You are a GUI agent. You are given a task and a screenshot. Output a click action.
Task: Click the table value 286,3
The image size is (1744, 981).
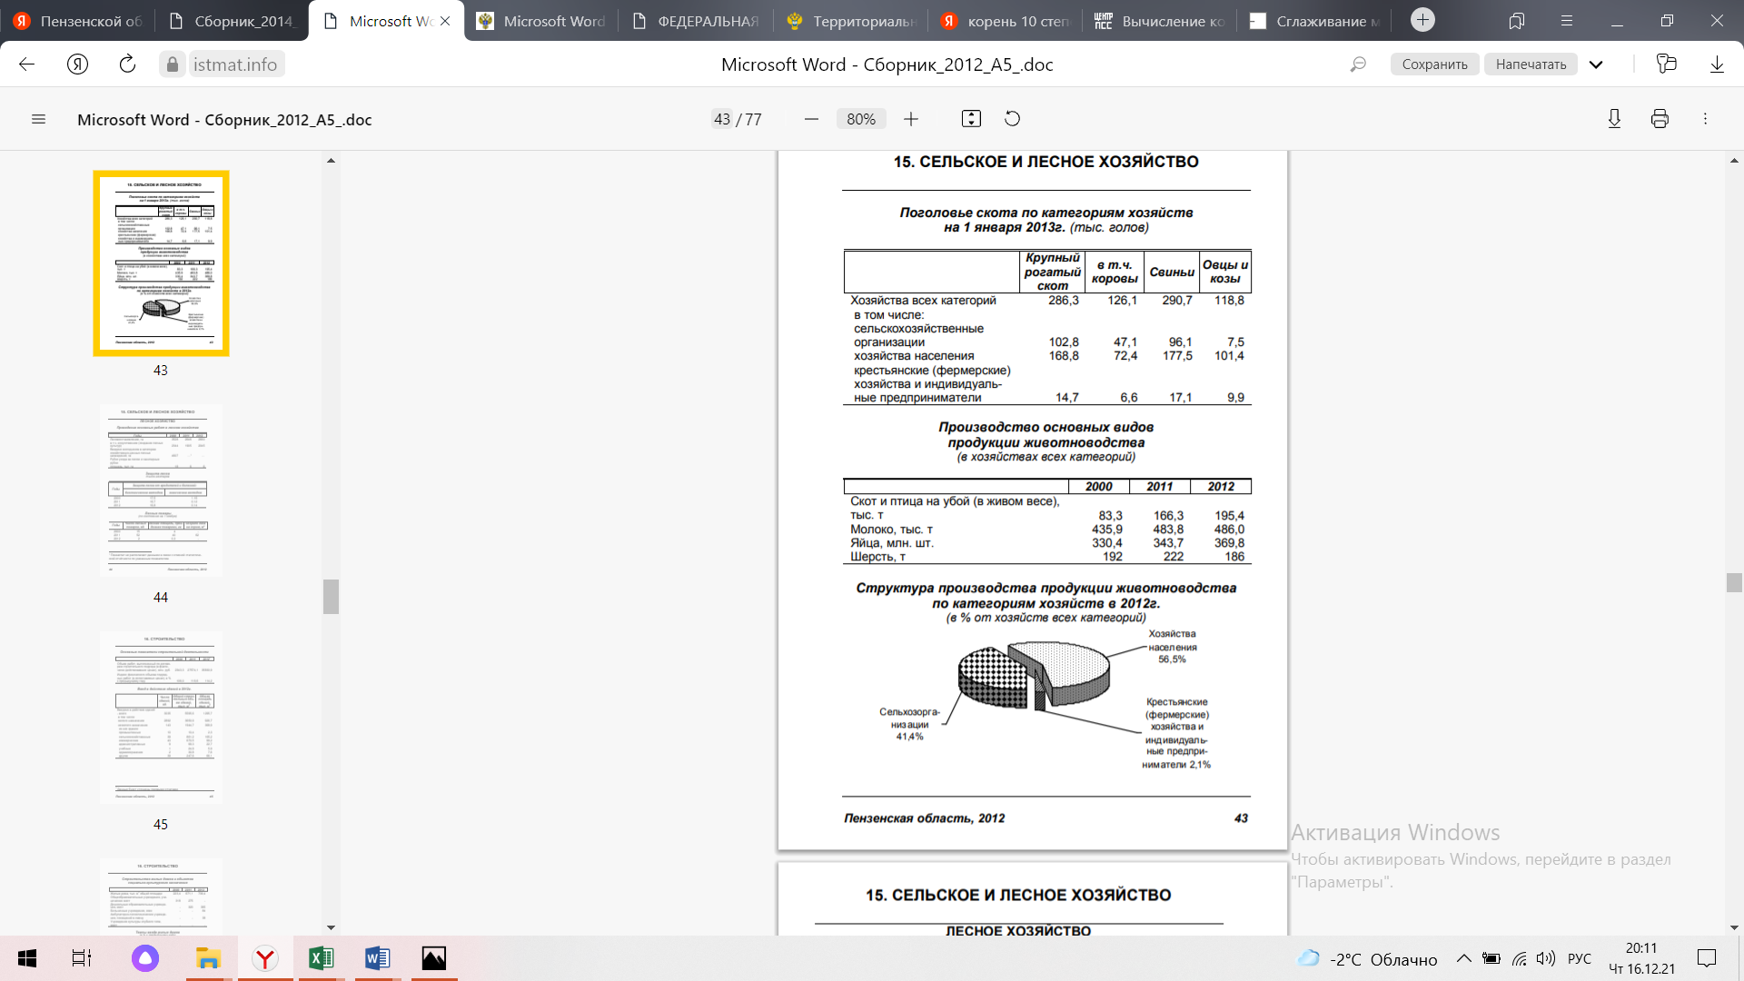(x=1064, y=301)
